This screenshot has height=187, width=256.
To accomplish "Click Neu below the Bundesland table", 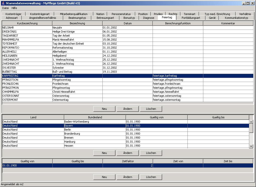I will tap(104, 153).
